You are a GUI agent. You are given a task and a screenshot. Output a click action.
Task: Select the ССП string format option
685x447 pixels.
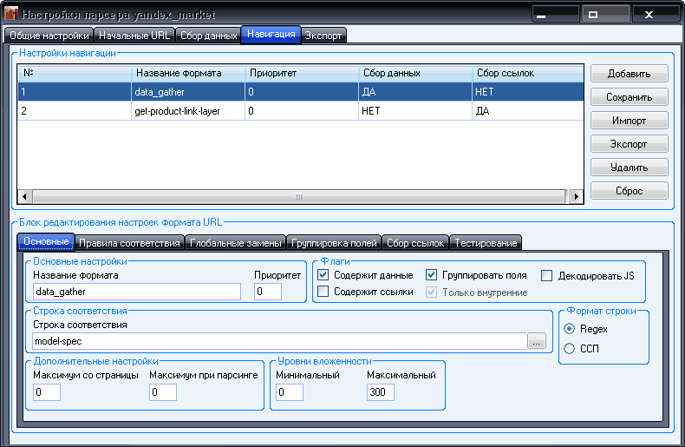(569, 348)
